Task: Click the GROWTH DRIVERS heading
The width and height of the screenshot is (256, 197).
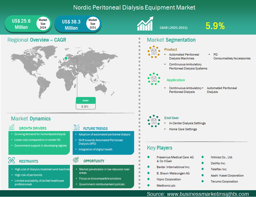Action: pos(33,128)
